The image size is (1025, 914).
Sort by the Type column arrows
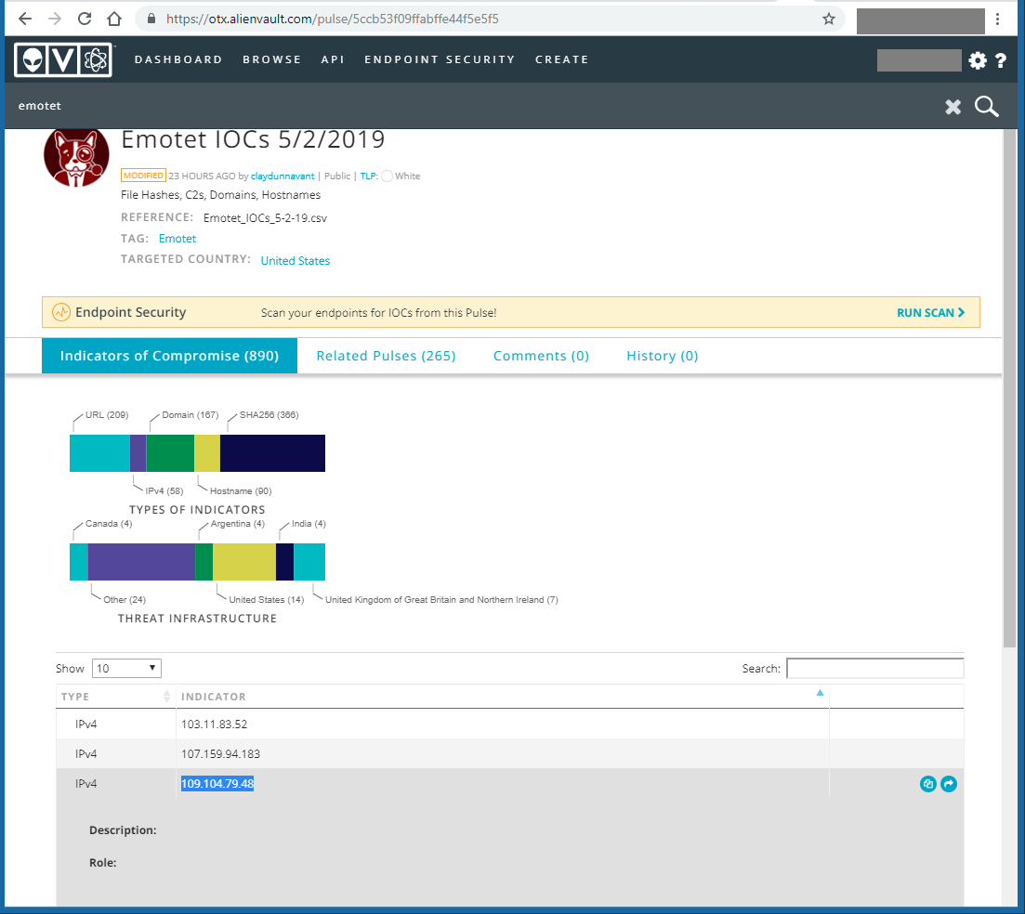166,697
